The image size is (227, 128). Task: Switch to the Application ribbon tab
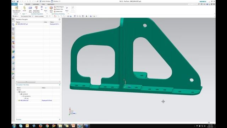51,4
